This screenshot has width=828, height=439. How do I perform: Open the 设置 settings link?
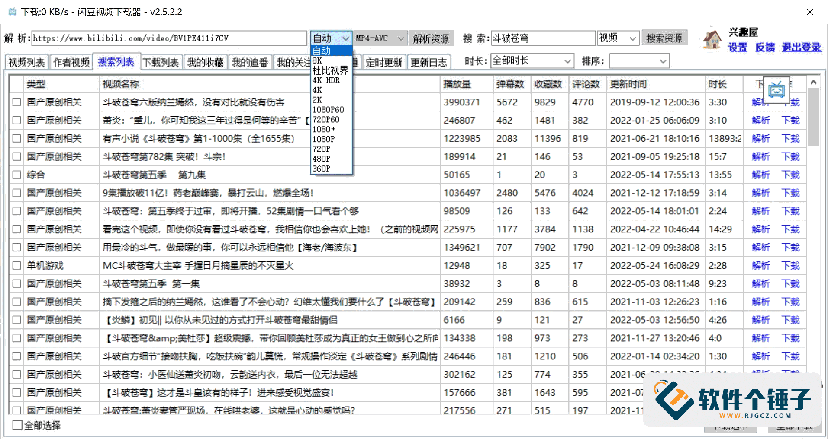click(x=738, y=48)
